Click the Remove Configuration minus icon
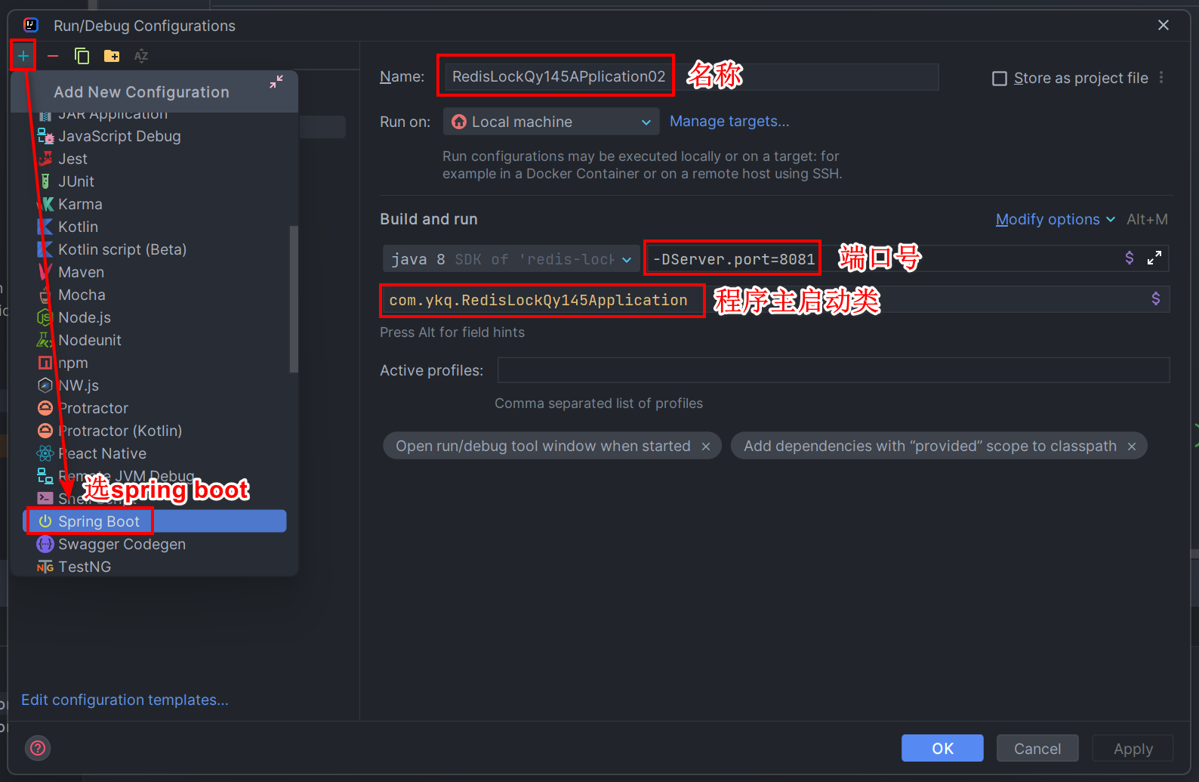The width and height of the screenshot is (1199, 782). click(53, 56)
